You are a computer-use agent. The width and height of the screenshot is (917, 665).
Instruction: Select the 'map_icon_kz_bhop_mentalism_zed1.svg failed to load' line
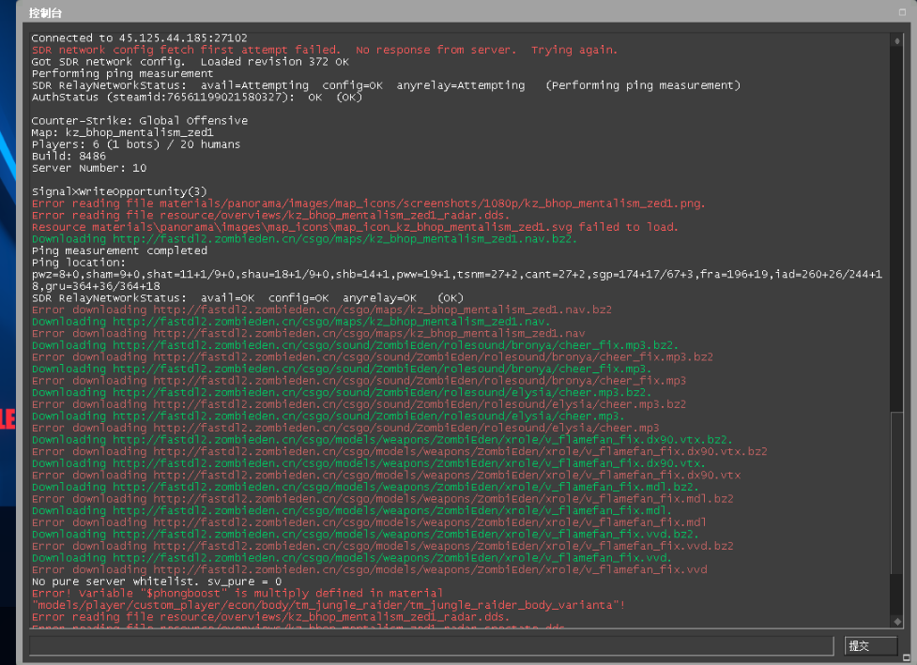pyautogui.click(x=355, y=227)
